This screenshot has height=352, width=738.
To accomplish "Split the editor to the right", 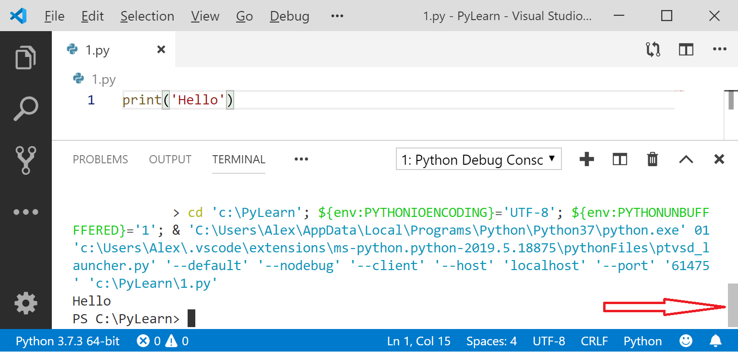I will click(x=686, y=49).
